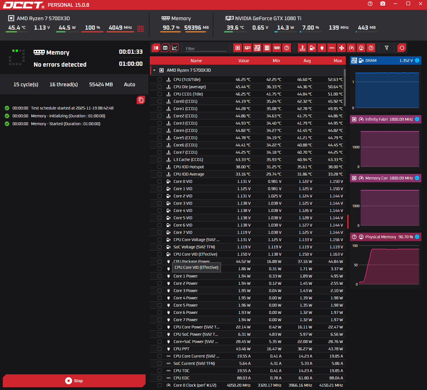Viewport: 427px width, 390px height.
Task: Toggle the voltage sensor filter icon
Action: coord(312,48)
